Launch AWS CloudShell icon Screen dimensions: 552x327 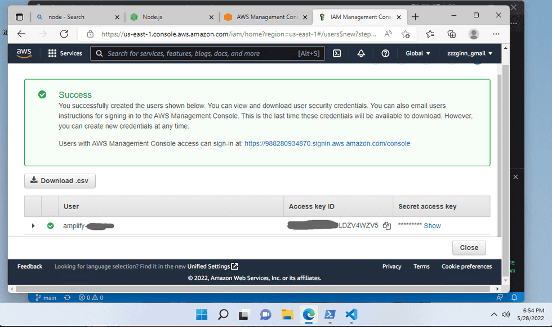click(x=337, y=53)
